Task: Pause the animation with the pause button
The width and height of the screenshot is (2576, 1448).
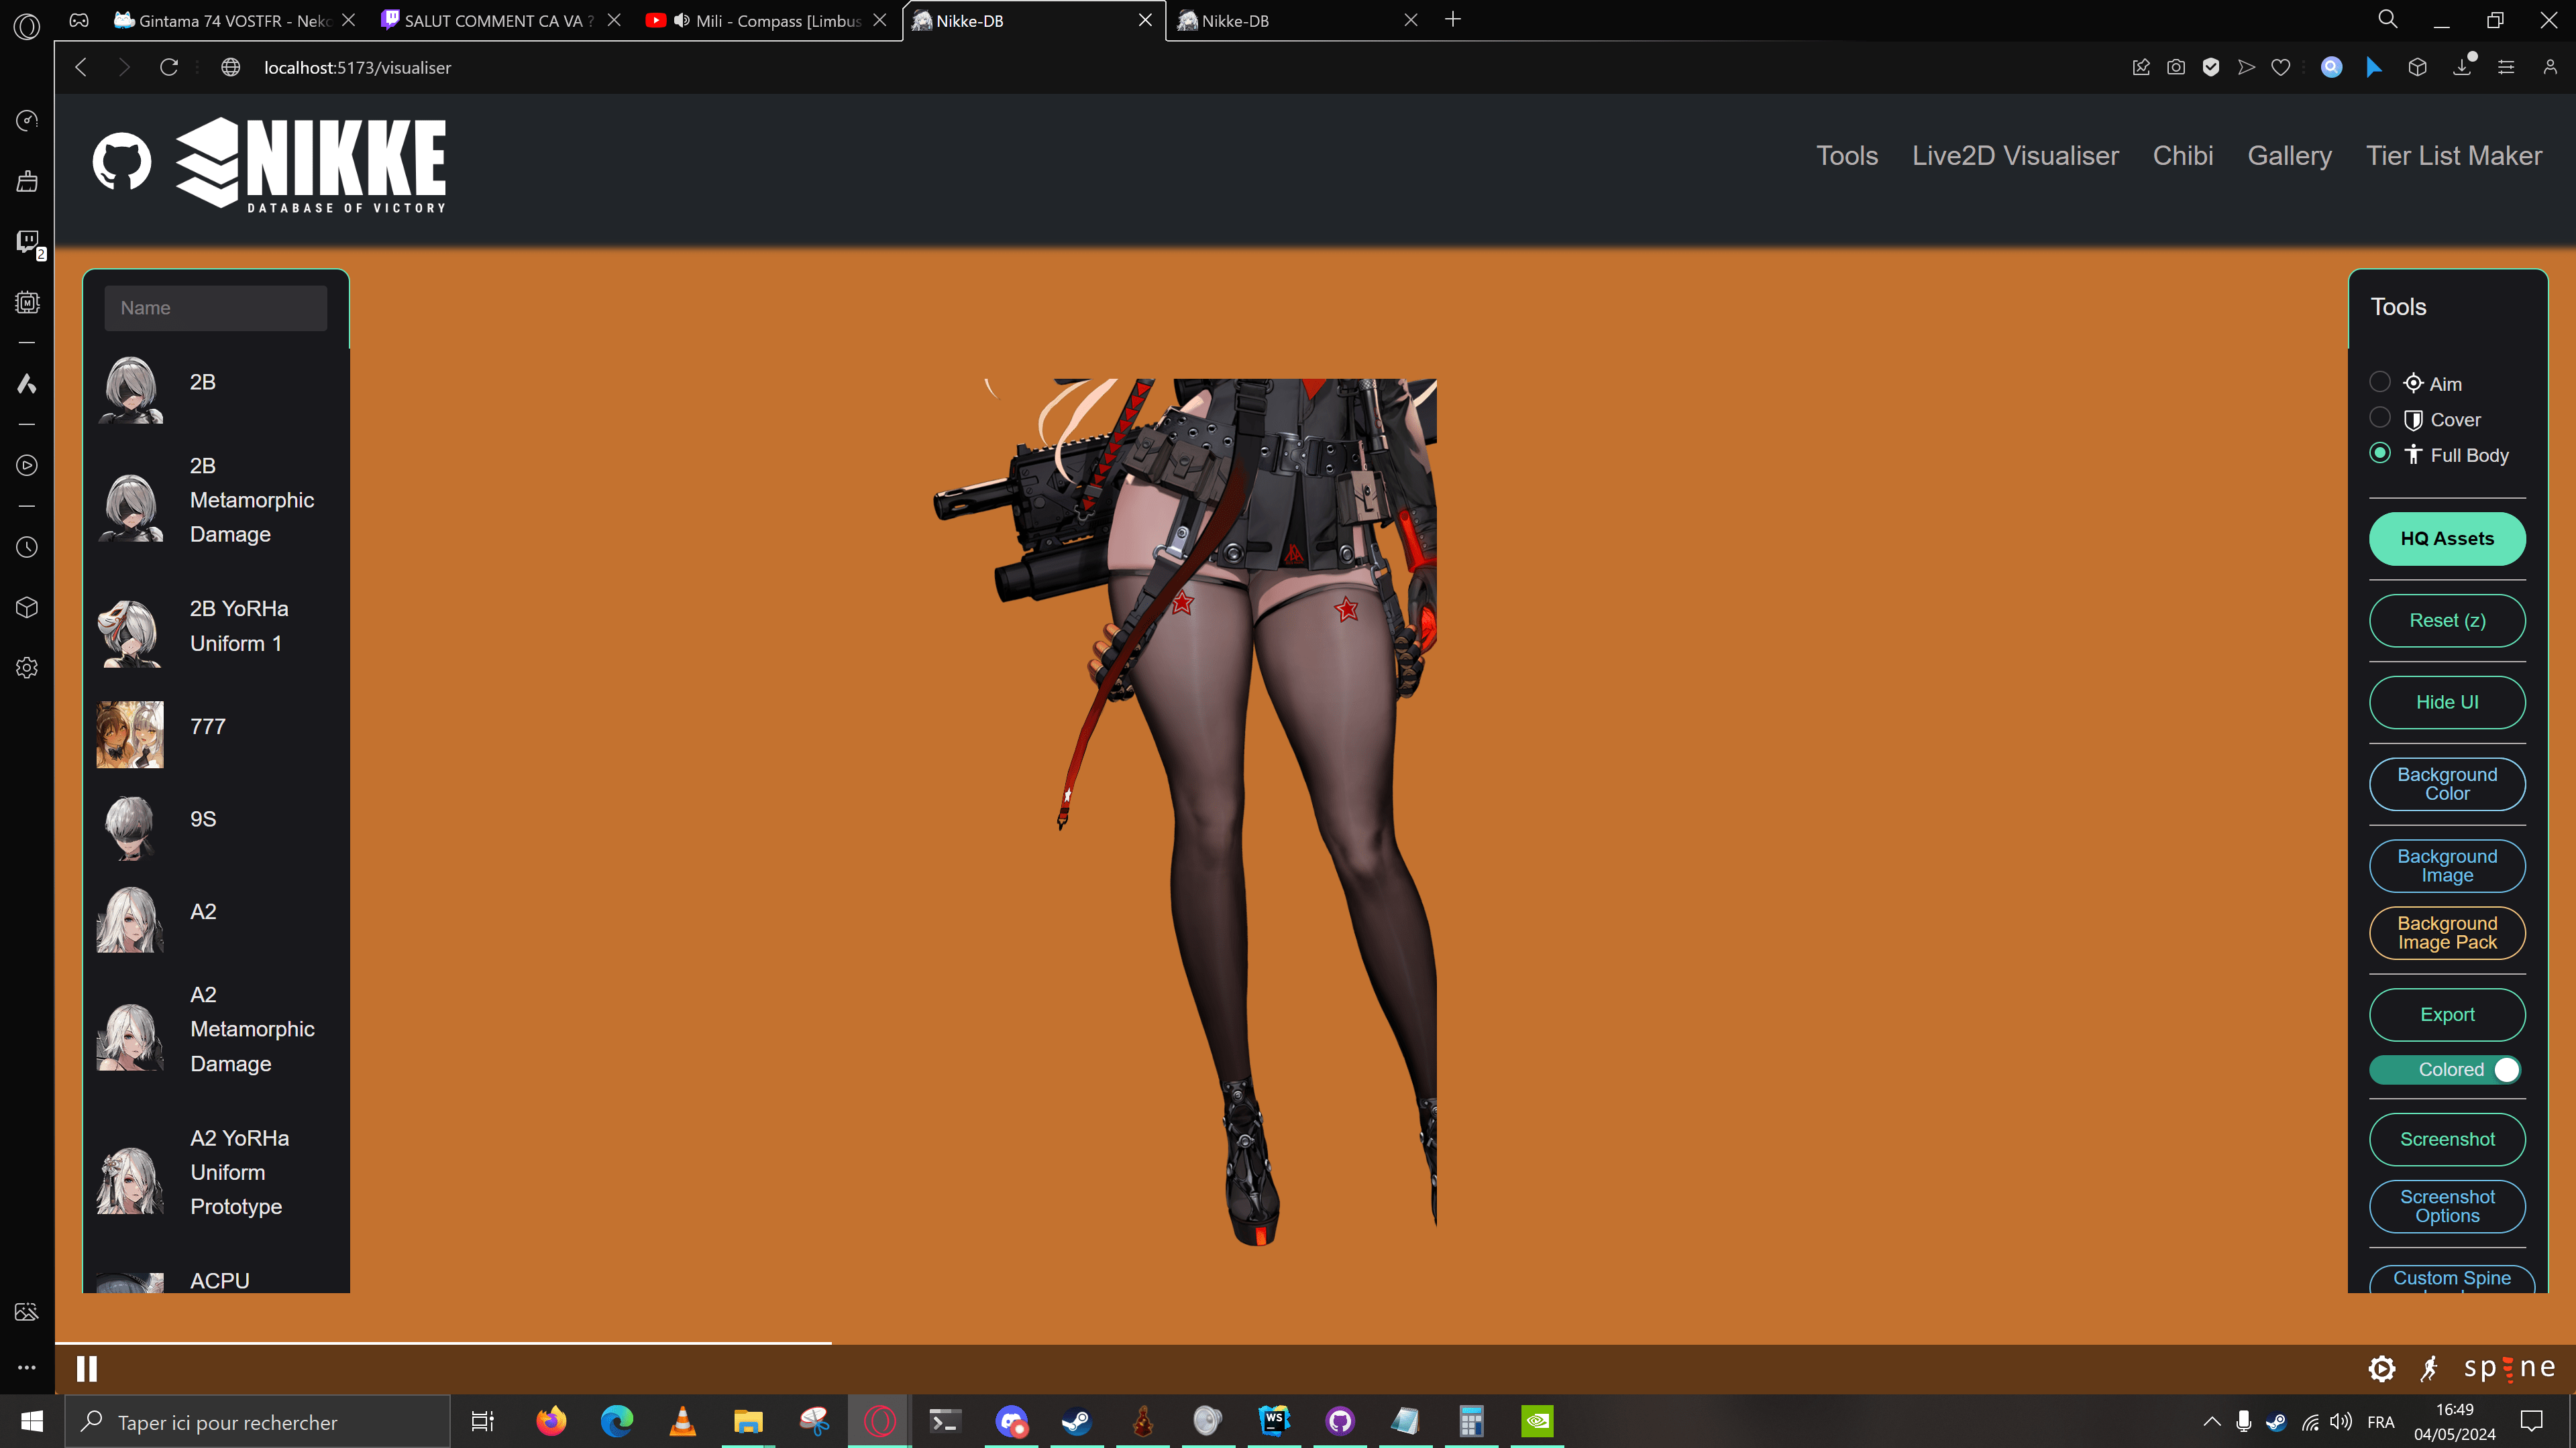Action: [x=87, y=1368]
